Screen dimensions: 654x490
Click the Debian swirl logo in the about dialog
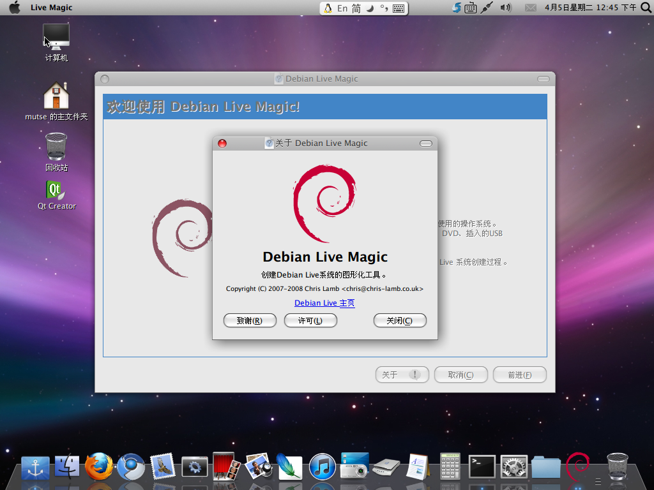[325, 204]
